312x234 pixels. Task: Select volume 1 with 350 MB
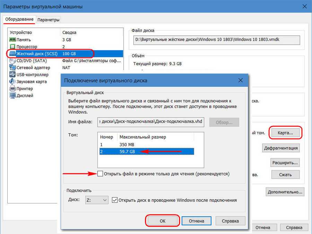(x=147, y=144)
